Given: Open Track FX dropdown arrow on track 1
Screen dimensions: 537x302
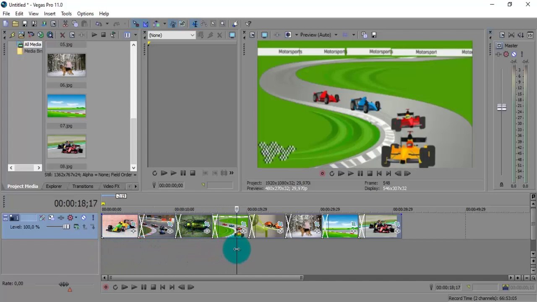Looking at the screenshot, I should (x=77, y=218).
